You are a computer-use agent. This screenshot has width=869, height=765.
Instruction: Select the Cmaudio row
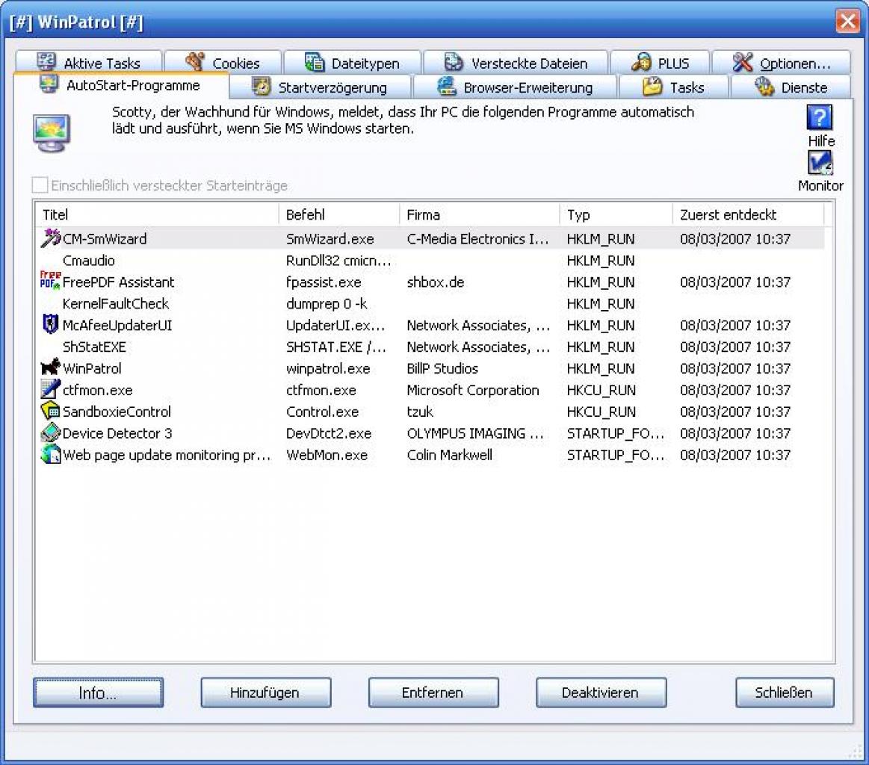[430, 260]
